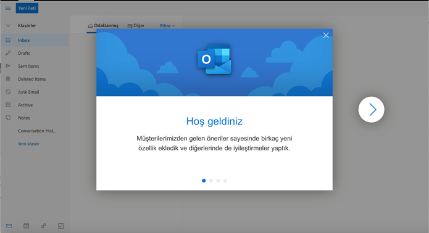
Task: Collapse the Klasörler folder list
Action: pyautogui.click(x=8, y=25)
